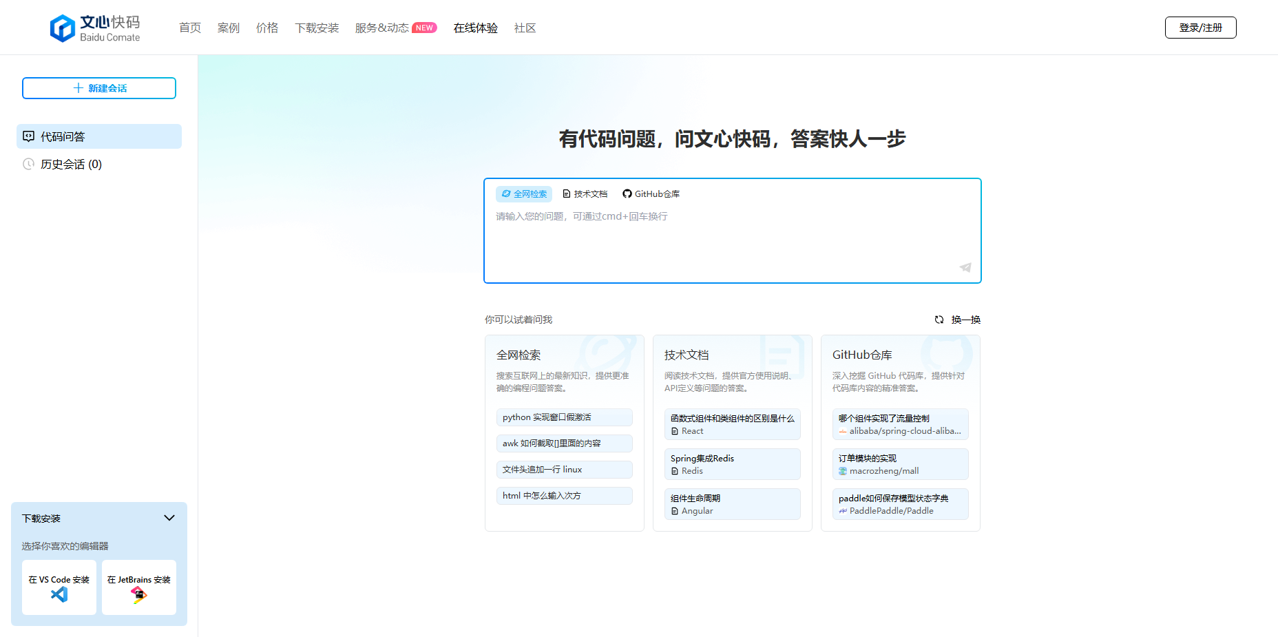Click the VS Code logo icon
This screenshot has width=1278, height=637.
tap(59, 594)
